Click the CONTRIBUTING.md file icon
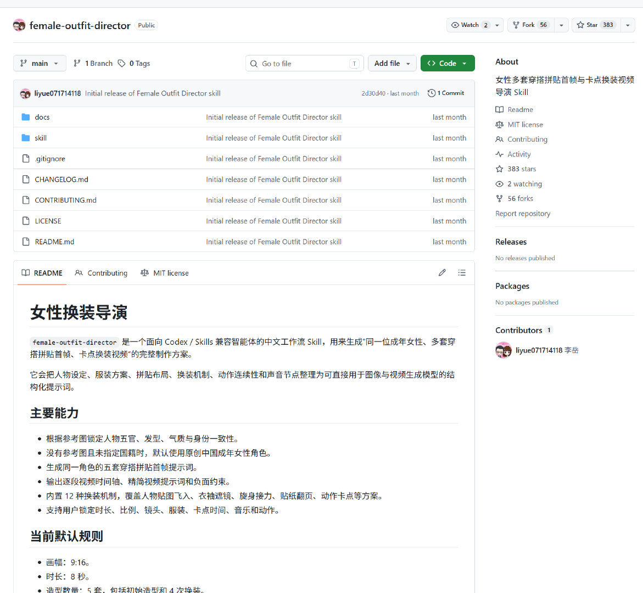This screenshot has width=643, height=593. [26, 200]
